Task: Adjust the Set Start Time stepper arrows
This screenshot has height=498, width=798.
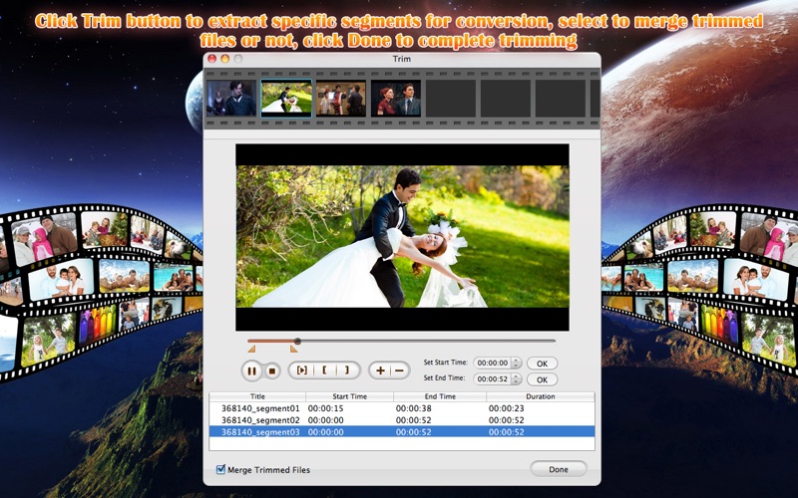Action: coord(517,363)
